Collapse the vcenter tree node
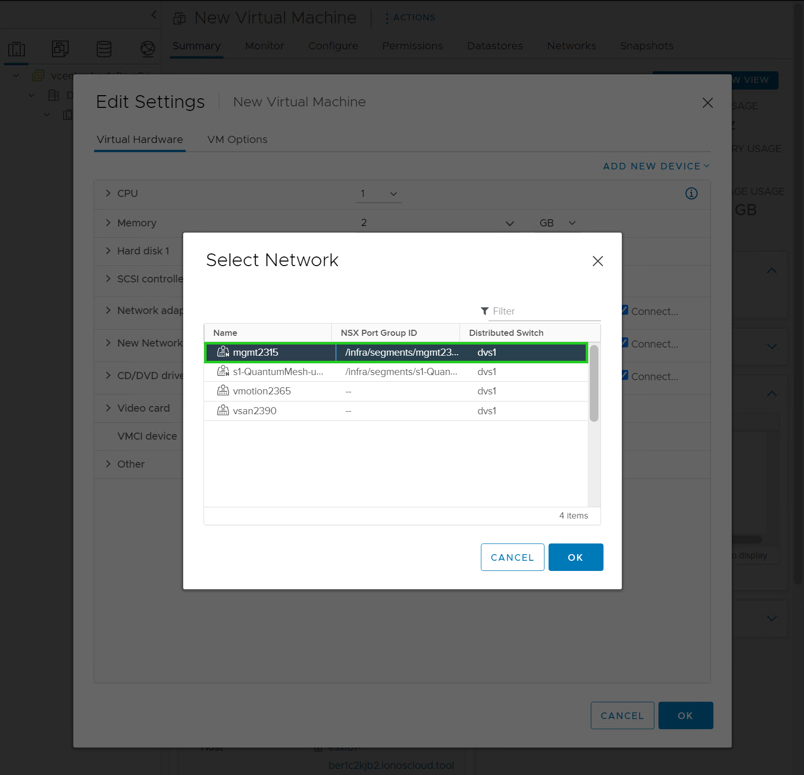Viewport: 804px width, 775px height. pyautogui.click(x=16, y=76)
